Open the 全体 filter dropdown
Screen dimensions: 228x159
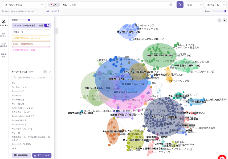coord(194,5)
